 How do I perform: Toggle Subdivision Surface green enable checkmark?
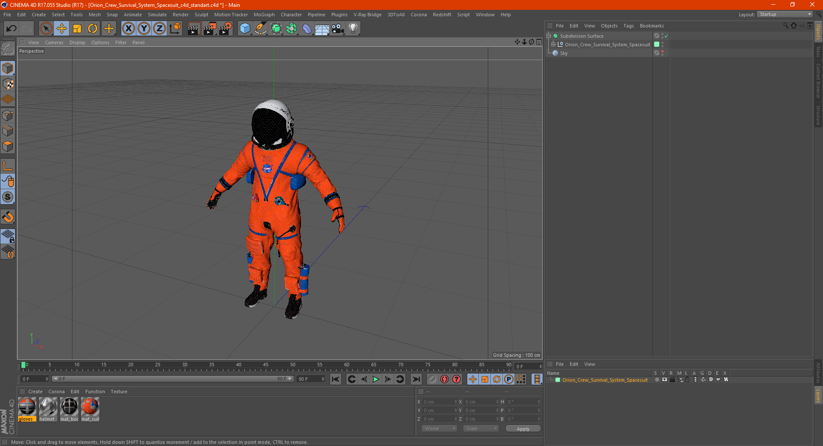click(x=667, y=36)
